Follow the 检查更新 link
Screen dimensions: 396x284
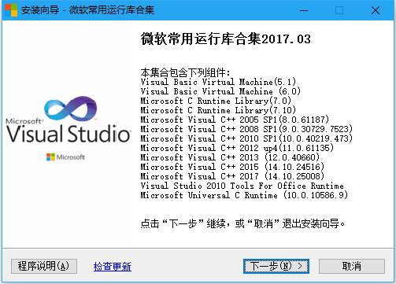pos(113,267)
